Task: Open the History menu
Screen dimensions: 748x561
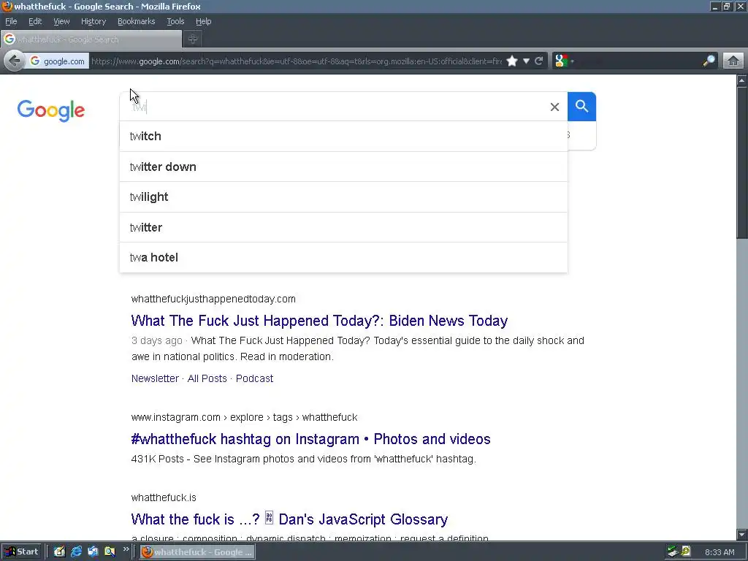Action: [93, 21]
